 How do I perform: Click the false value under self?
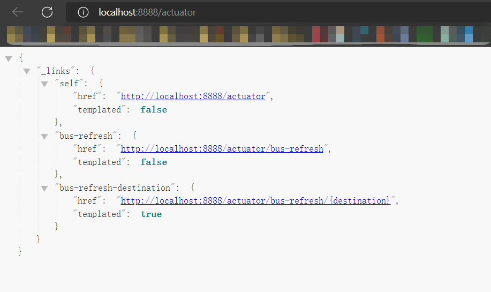click(x=154, y=110)
